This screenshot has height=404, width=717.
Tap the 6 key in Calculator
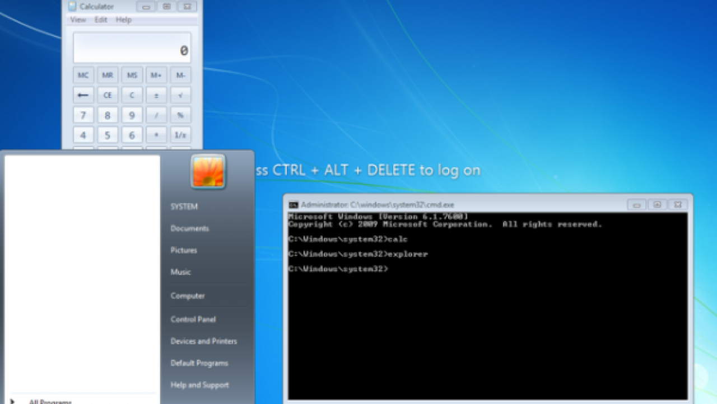click(x=132, y=135)
